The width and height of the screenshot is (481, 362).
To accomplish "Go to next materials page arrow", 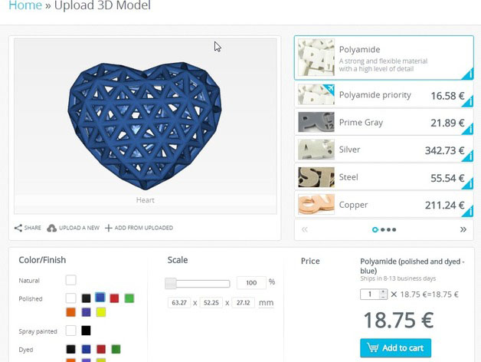I will pyautogui.click(x=463, y=229).
